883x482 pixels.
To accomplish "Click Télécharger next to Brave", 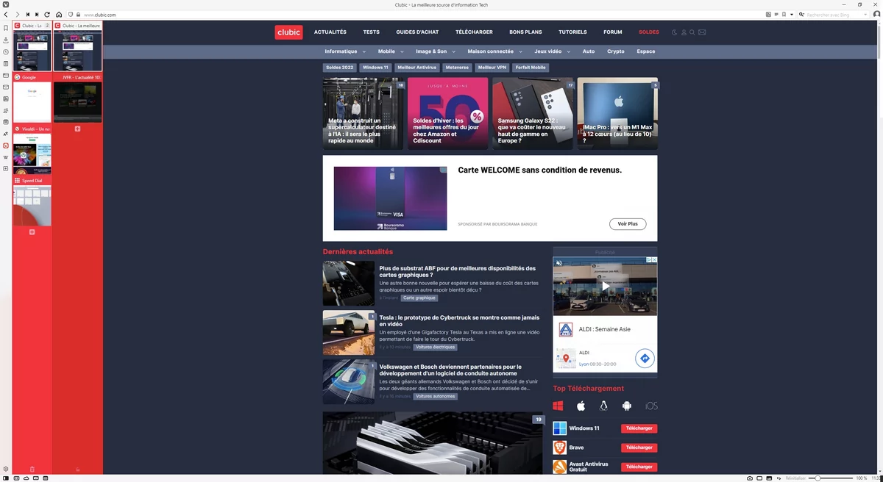I will 639,447.
